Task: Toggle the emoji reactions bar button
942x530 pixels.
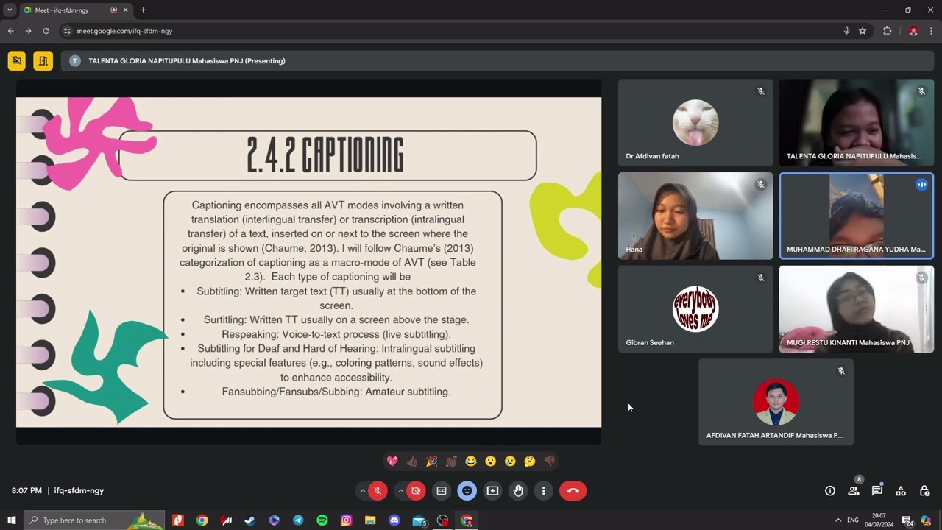Action: click(467, 491)
